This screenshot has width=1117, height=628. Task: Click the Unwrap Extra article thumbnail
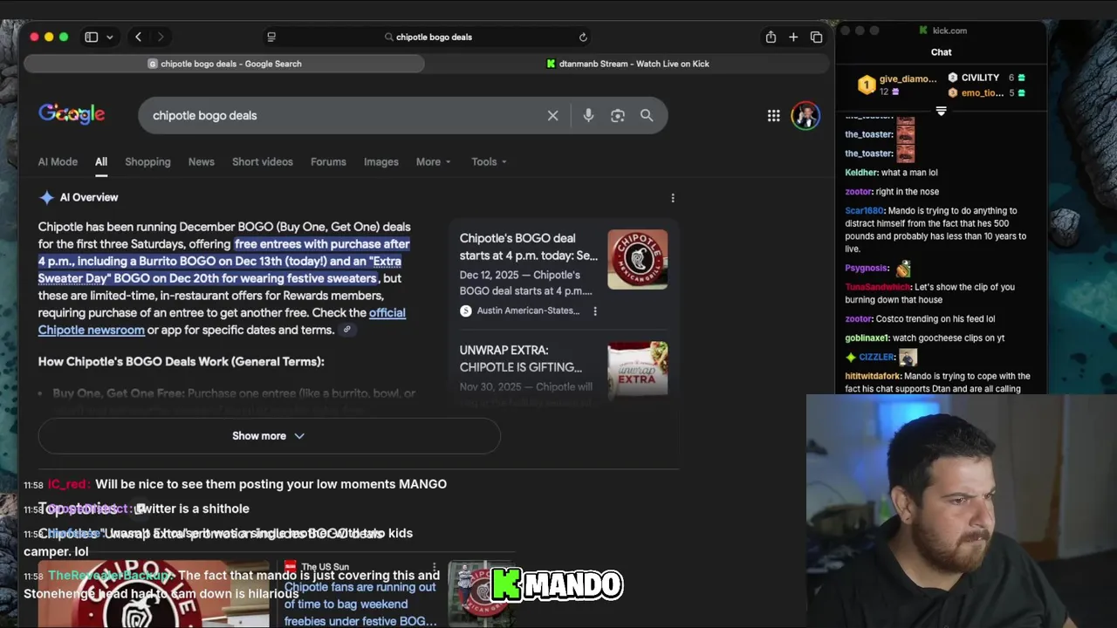pyautogui.click(x=638, y=372)
